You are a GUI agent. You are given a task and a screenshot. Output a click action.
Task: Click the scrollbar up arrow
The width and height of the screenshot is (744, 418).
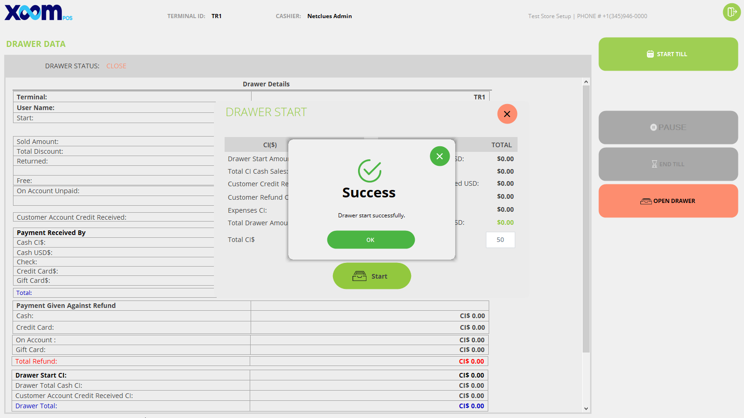[586, 82]
